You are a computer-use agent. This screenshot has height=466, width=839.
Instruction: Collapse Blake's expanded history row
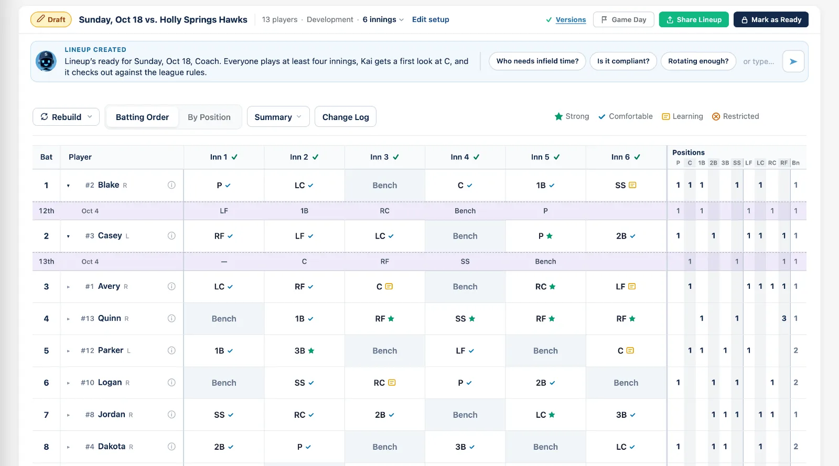point(68,186)
